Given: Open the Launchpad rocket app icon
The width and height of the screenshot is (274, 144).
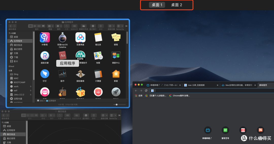Looking at the screenshot, I should (116, 92).
